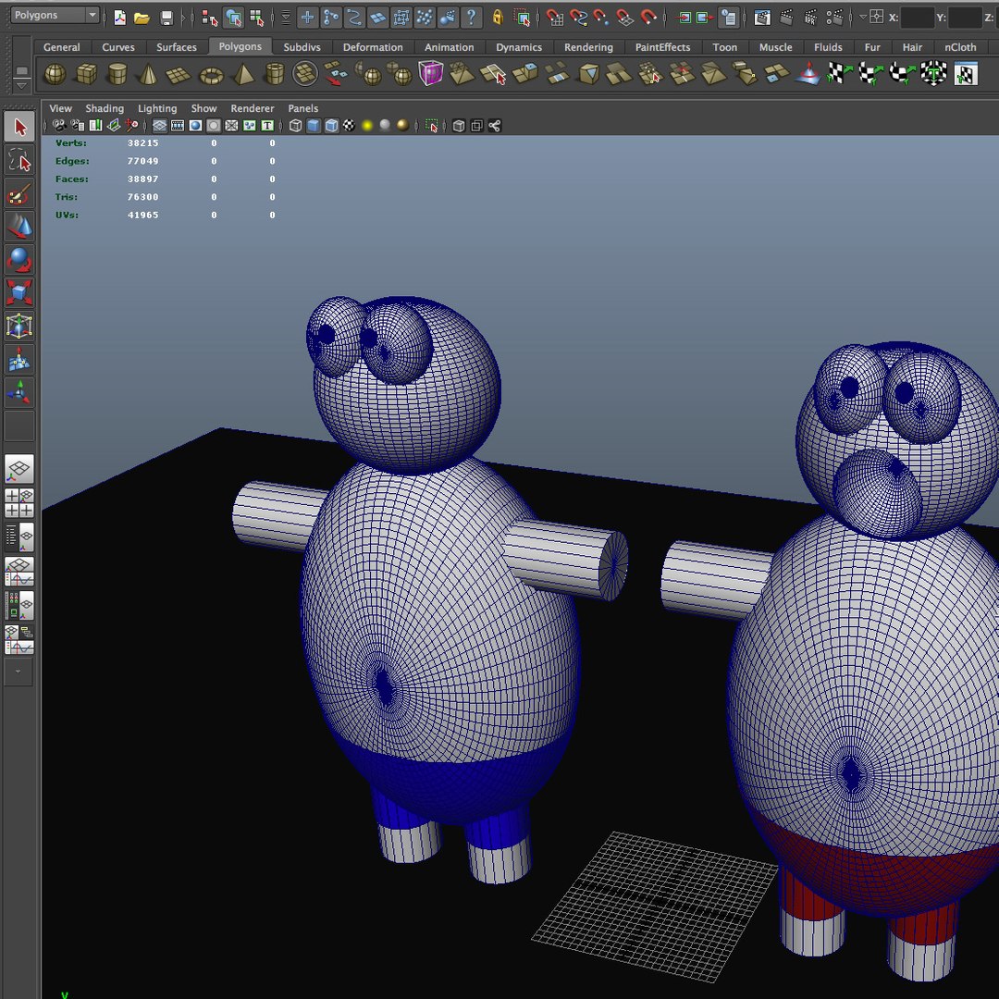The height and width of the screenshot is (999, 999).
Task: Click the IPR render clapperboard icon
Action: 810,18
